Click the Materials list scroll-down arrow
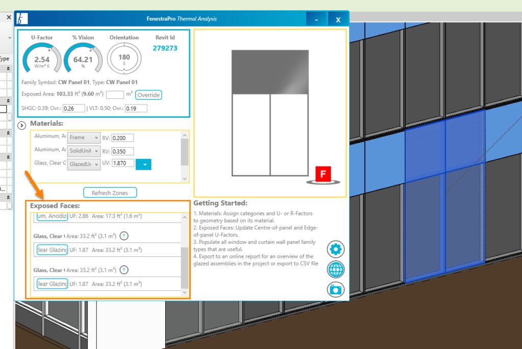The height and width of the screenshot is (349, 522). click(x=185, y=179)
